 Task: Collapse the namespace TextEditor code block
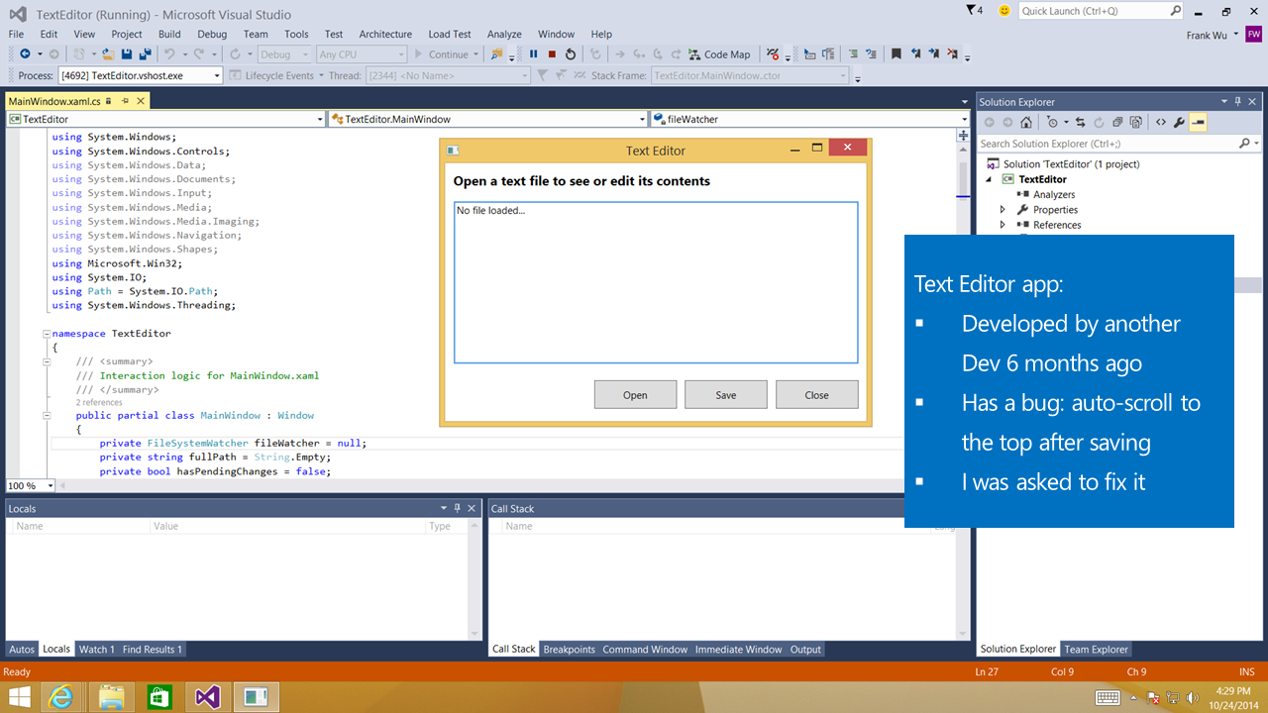[47, 334]
